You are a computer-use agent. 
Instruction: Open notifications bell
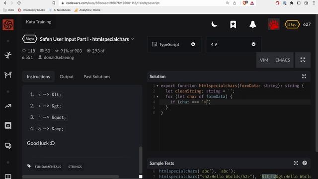[x=252, y=24]
